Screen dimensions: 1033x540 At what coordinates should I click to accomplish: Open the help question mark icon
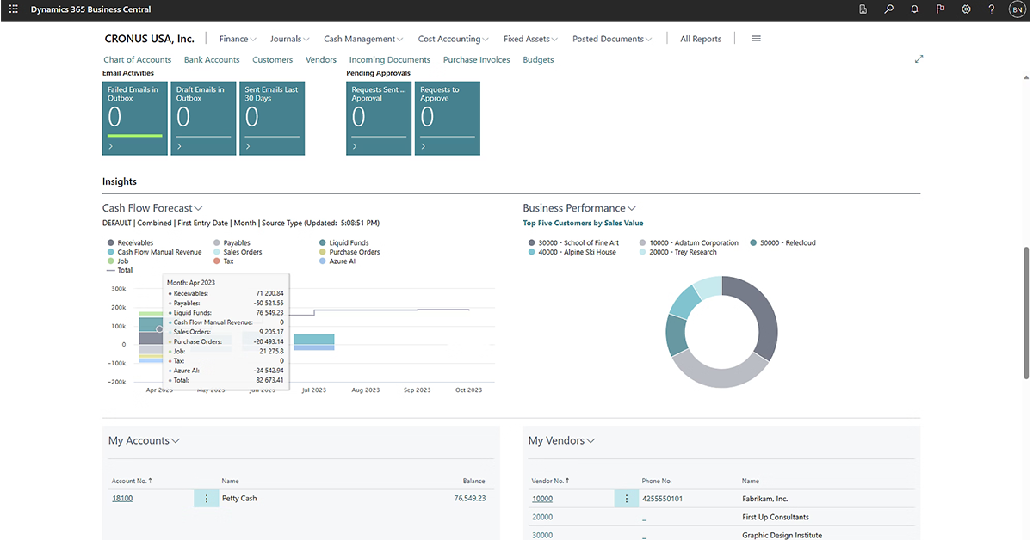click(992, 9)
